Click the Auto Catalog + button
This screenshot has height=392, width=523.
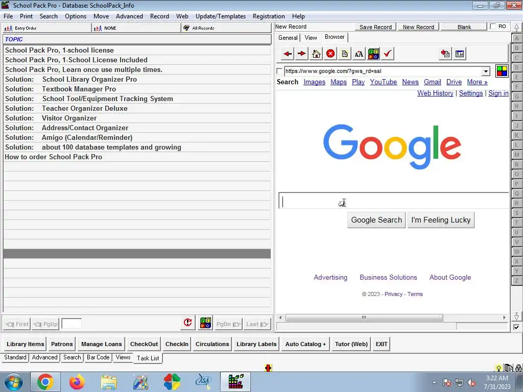coord(305,344)
